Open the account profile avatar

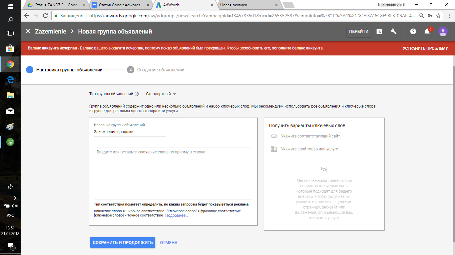coord(443,32)
